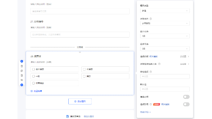The image size is (212, 119).
Task: Toggle the 是否必填 switch
Action: coord(186,97)
